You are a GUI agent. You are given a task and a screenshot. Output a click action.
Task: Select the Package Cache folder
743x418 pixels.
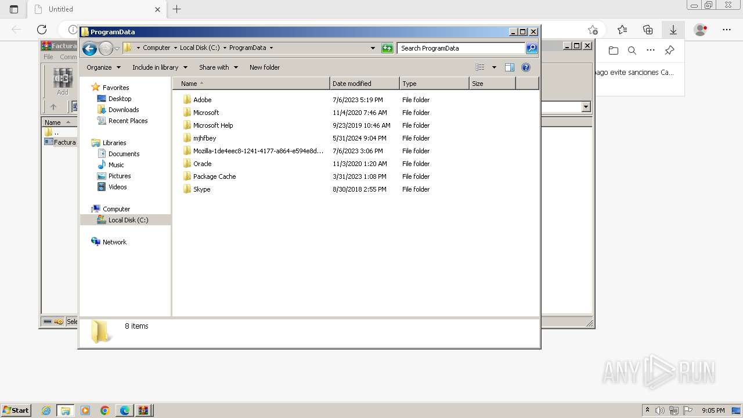[214, 176]
